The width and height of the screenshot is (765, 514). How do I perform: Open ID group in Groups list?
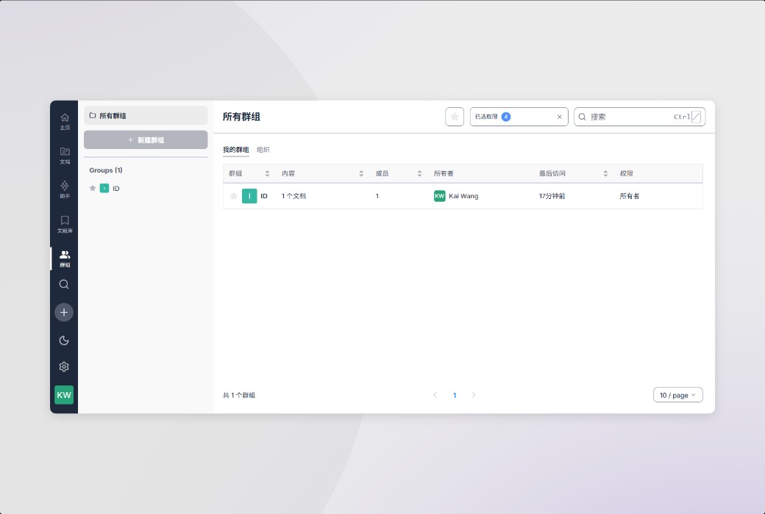115,189
